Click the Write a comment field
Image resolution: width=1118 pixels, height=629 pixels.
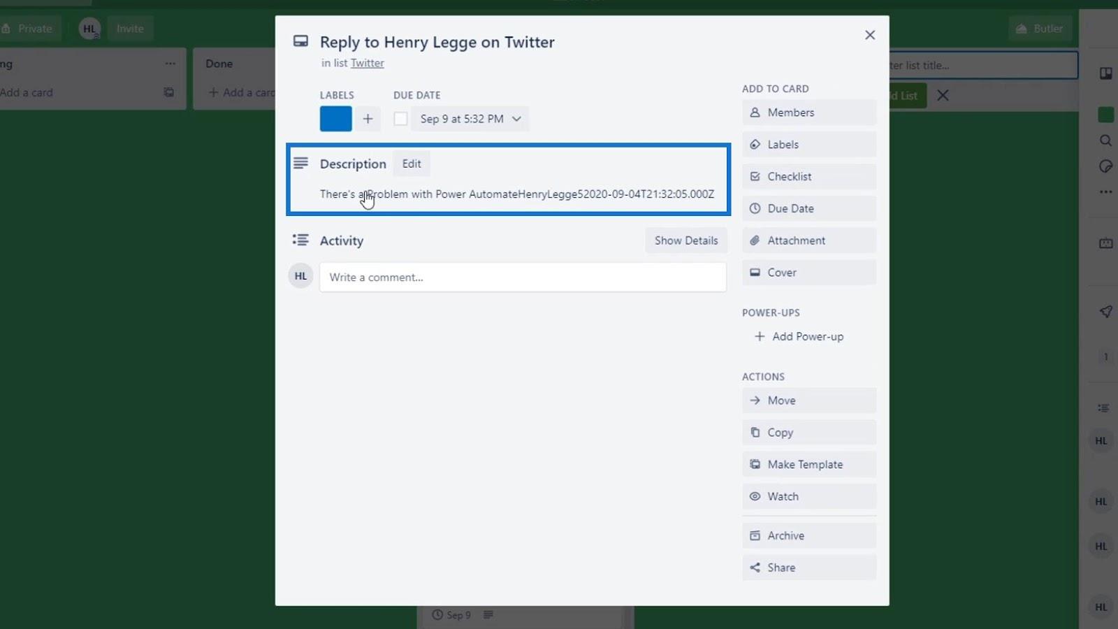tap(523, 277)
